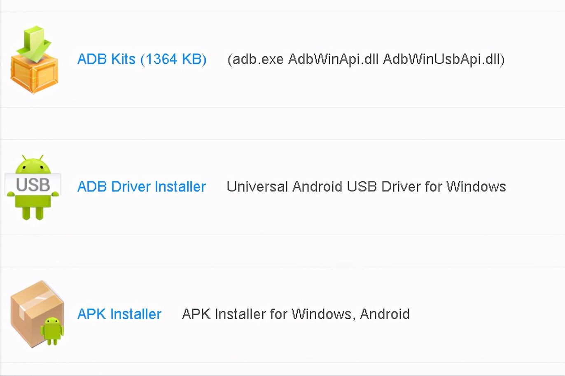Click the ADB Kits wooden crate icon
The image size is (565, 376).
(34, 60)
